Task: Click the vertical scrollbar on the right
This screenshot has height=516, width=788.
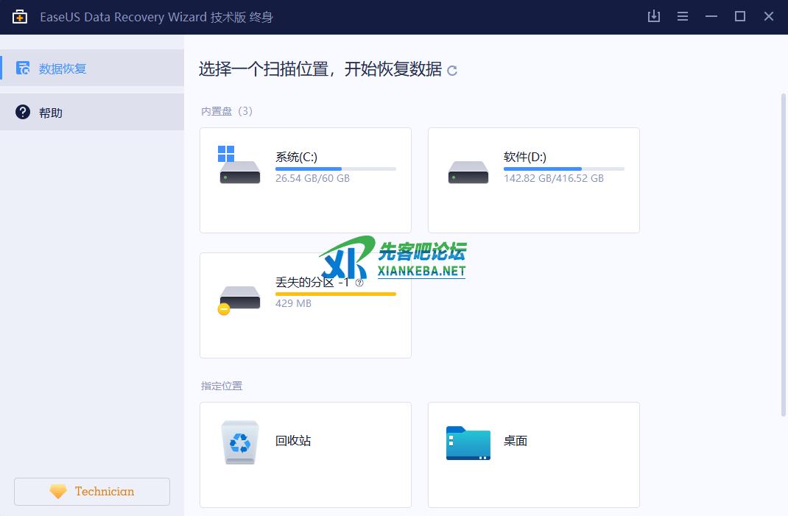Action: click(x=783, y=254)
